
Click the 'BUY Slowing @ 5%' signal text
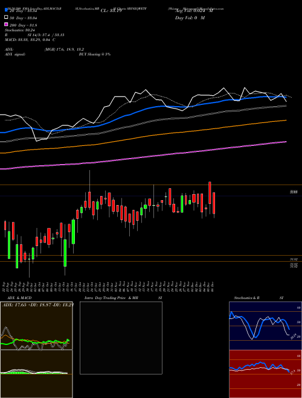[95, 54]
